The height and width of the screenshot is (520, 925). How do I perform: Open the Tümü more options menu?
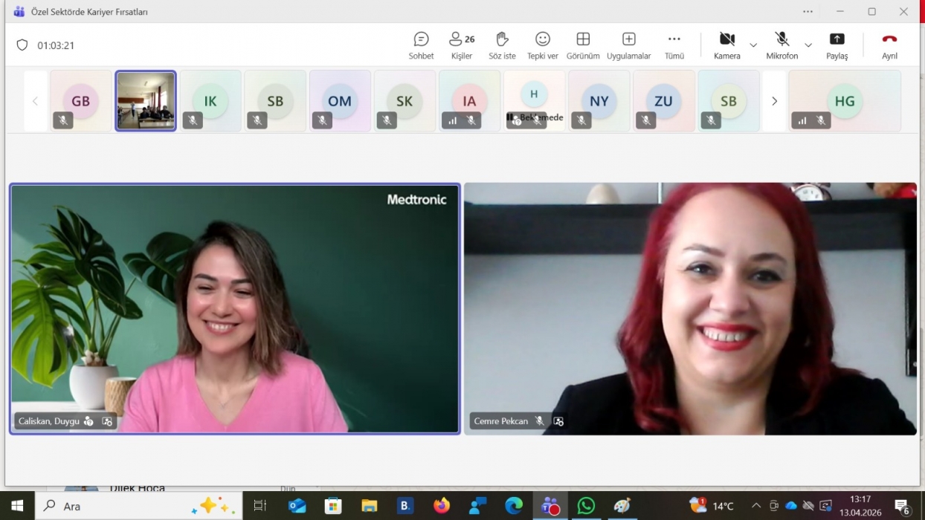[x=674, y=45]
